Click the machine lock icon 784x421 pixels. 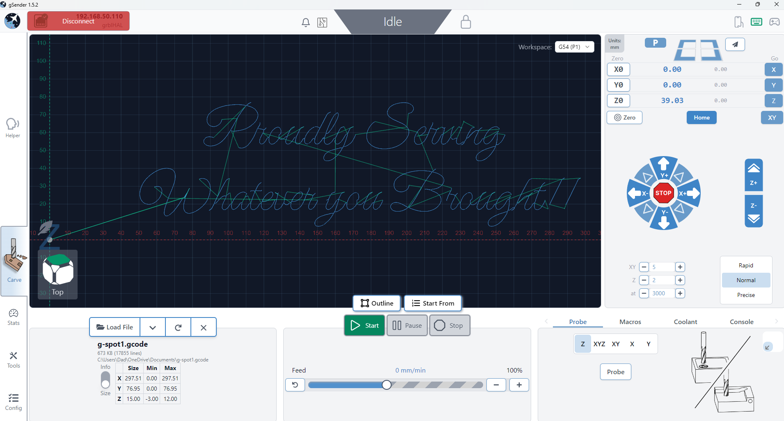pyautogui.click(x=465, y=22)
